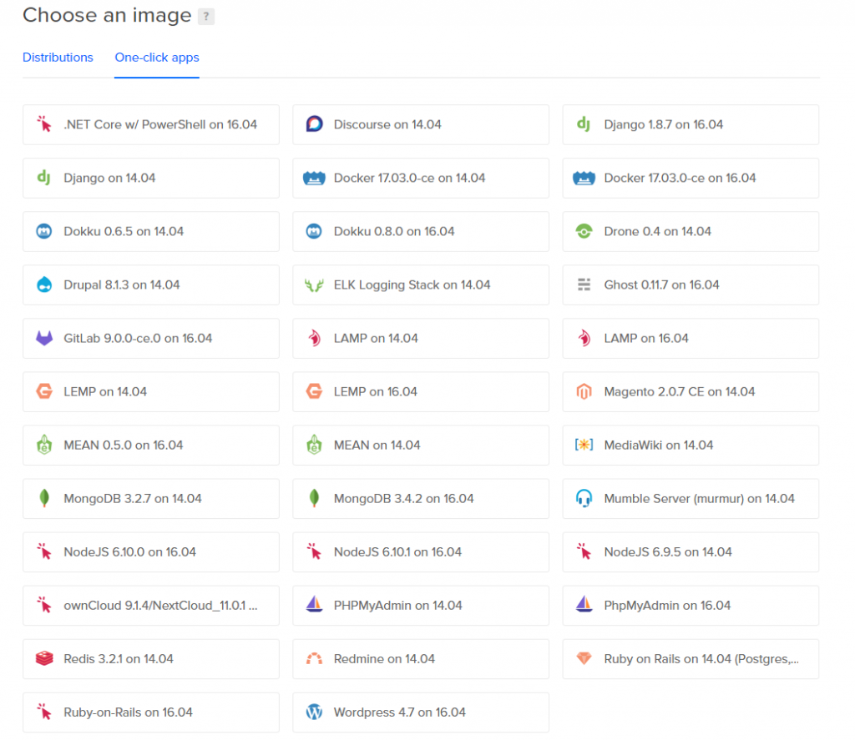The width and height of the screenshot is (855, 740).
Task: Pick MEAN 0.5.0 on 16.04
Action: [x=151, y=446]
